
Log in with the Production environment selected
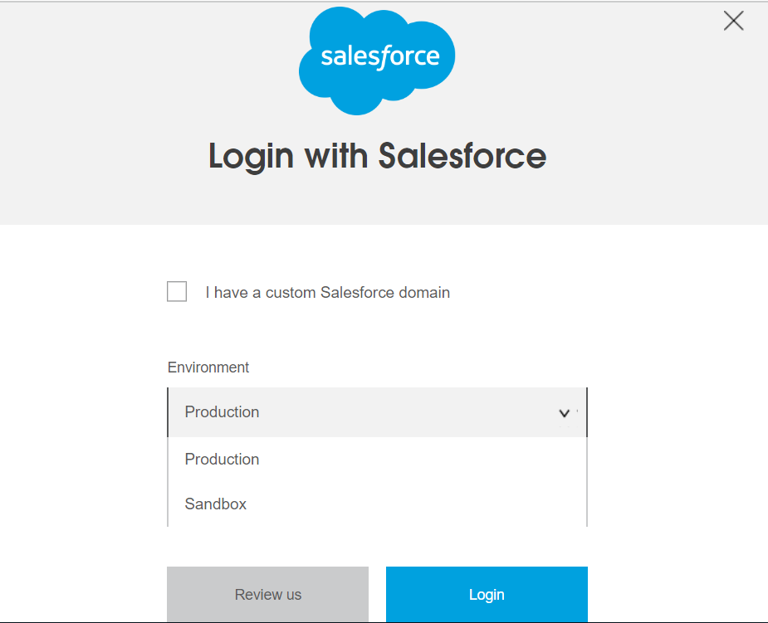[487, 594]
